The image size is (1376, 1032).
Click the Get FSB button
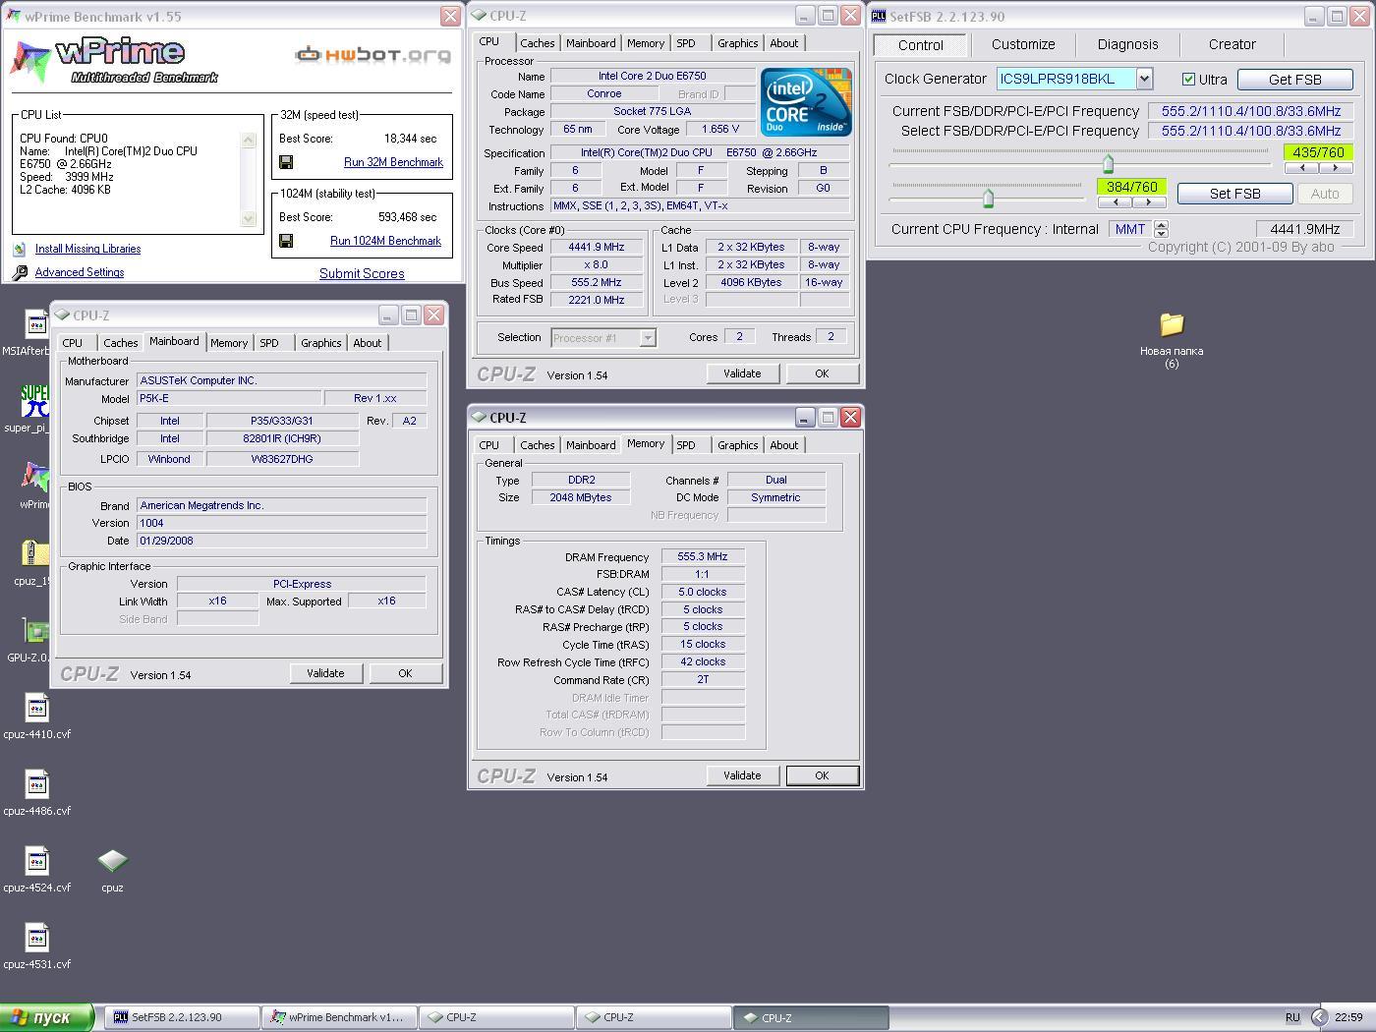[1294, 80]
